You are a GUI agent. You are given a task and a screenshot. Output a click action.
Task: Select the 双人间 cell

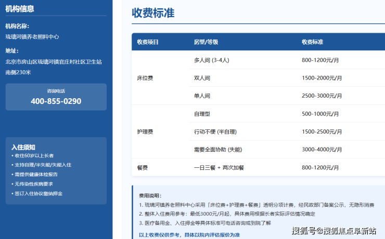click(202, 78)
